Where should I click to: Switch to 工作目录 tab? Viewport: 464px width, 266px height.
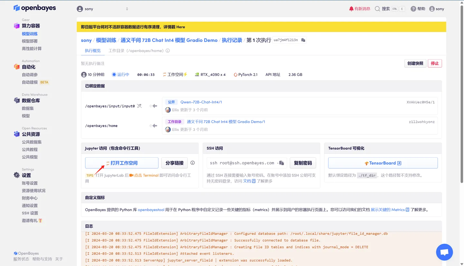(136, 50)
